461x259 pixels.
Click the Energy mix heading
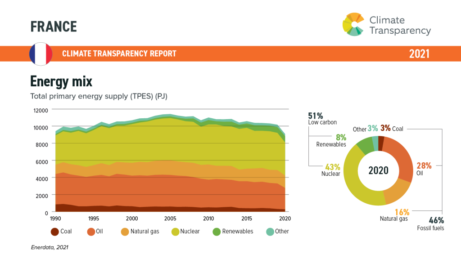(61, 81)
